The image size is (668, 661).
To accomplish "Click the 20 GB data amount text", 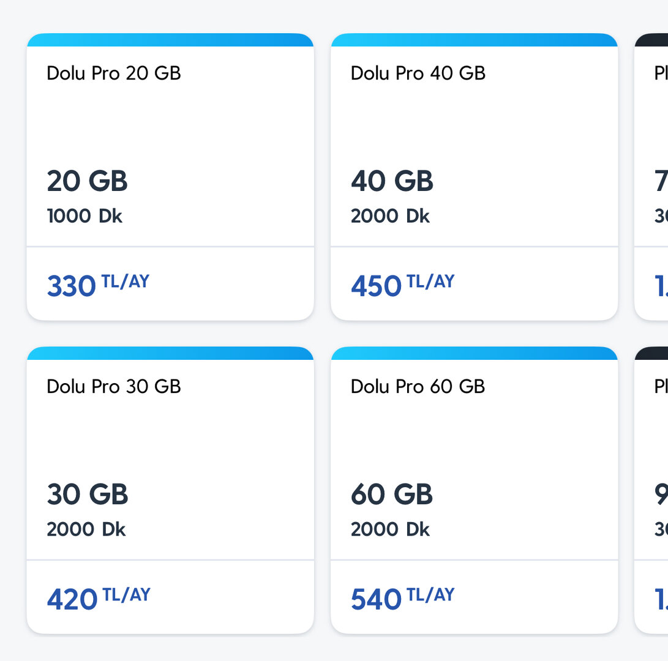I will pyautogui.click(x=87, y=181).
